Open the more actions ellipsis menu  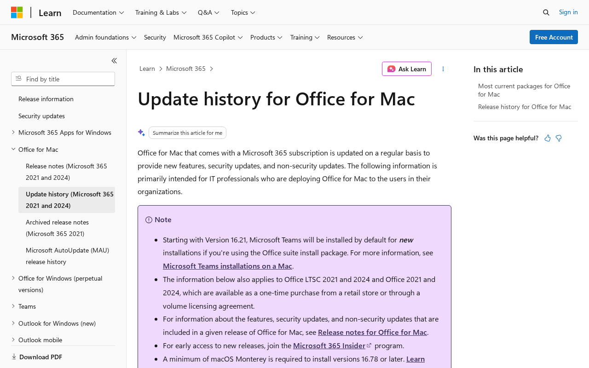pyautogui.click(x=443, y=69)
